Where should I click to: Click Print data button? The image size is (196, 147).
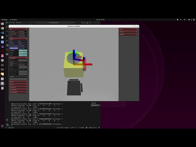pyautogui.click(x=23, y=34)
